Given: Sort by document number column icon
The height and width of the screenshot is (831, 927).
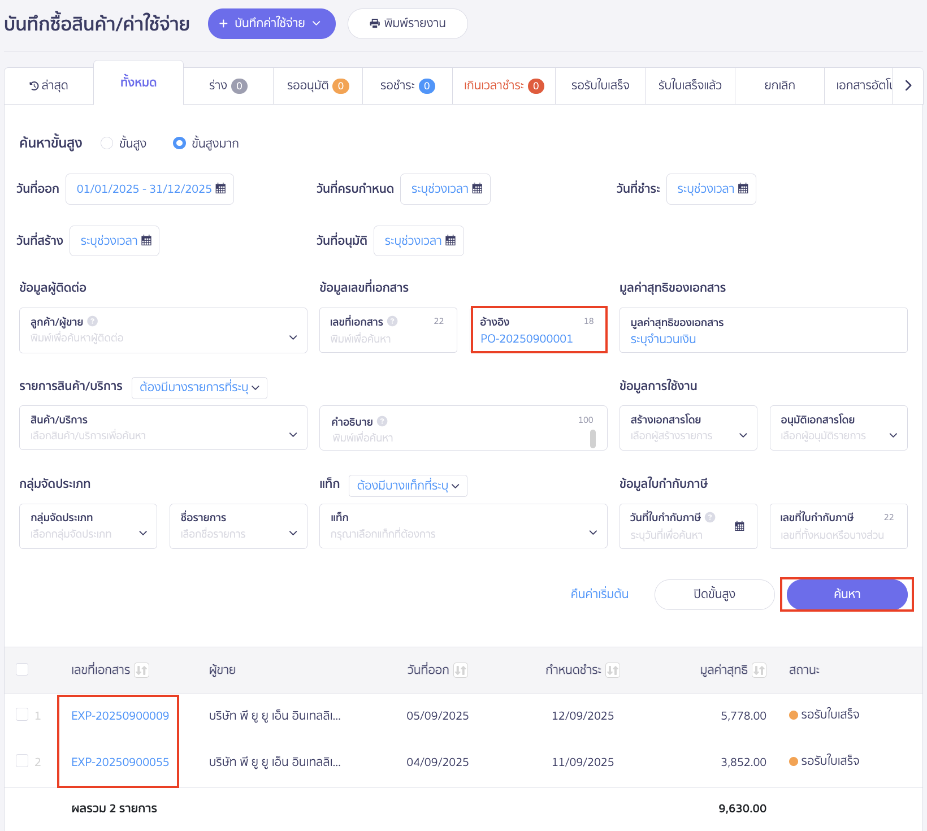Looking at the screenshot, I should tap(141, 670).
